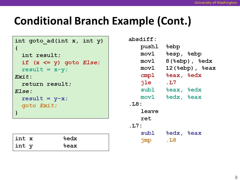Click the slide number 8
This screenshot has width=240, height=180.
tap(236, 177)
